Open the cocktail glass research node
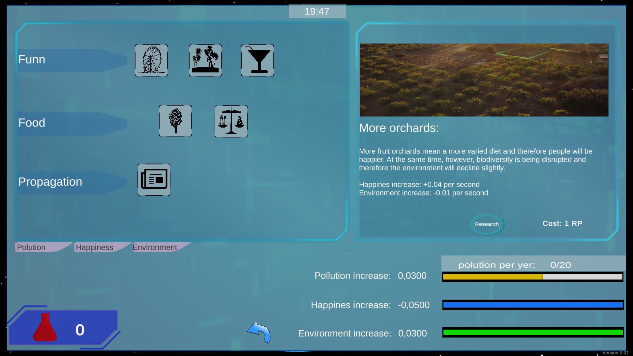The image size is (633, 356). click(x=257, y=60)
